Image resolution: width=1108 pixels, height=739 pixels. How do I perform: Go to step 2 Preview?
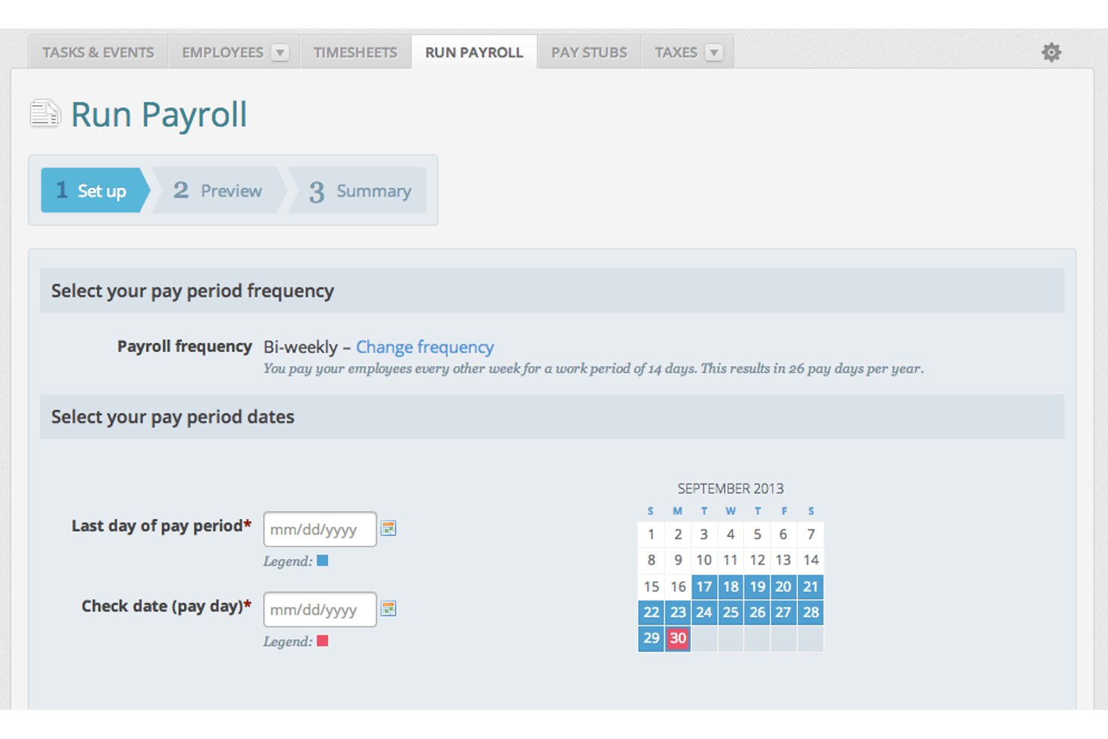coord(219,190)
